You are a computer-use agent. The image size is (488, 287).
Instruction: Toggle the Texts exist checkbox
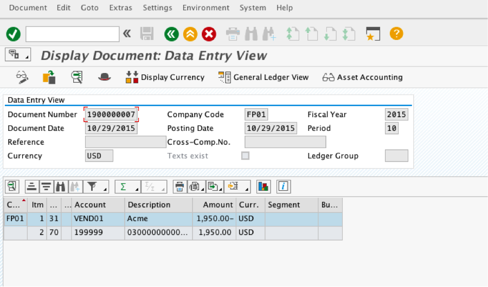[x=245, y=156]
